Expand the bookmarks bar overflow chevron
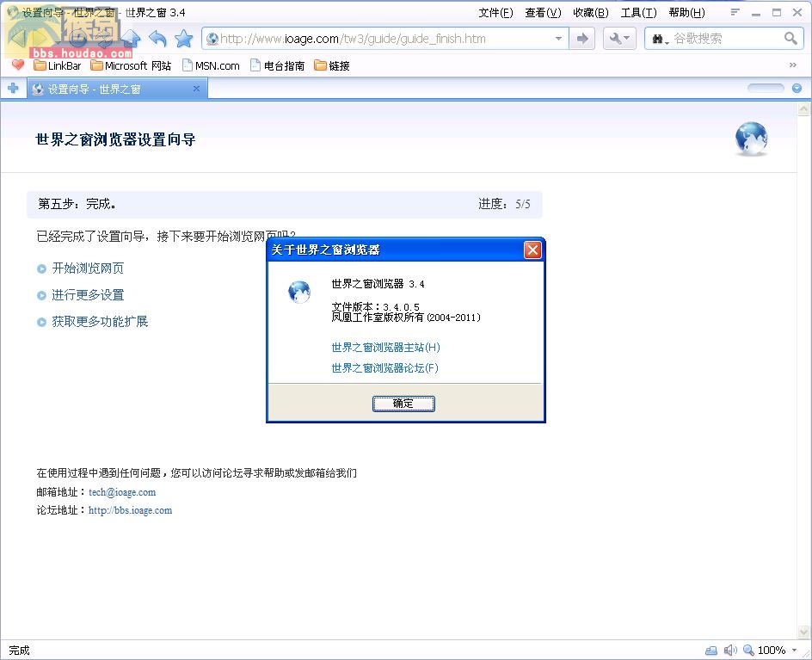Viewport: 812px width, 660px height. [x=793, y=65]
